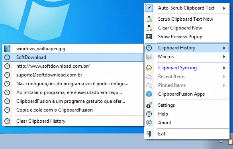Viewport: 233px width, 149px height.
Task: Click the Help question mark icon
Action: pos(149,114)
